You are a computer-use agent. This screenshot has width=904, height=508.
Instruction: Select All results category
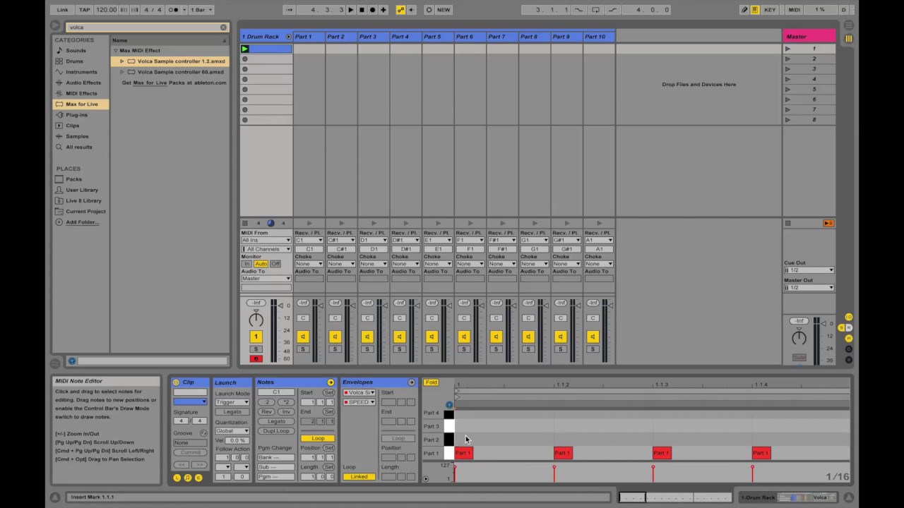(x=78, y=147)
